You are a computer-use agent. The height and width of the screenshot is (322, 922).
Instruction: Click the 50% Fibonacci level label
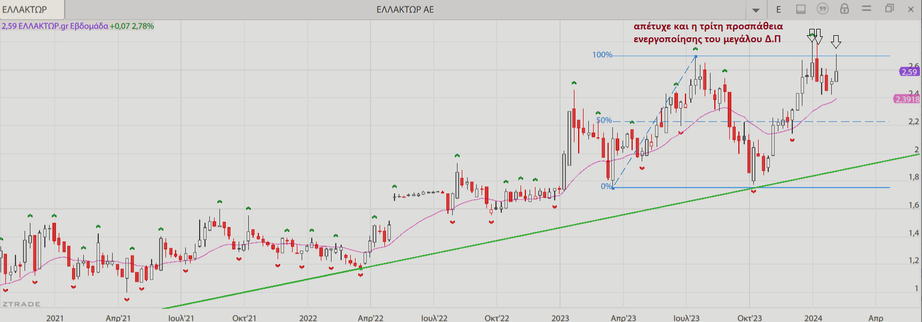pos(604,121)
